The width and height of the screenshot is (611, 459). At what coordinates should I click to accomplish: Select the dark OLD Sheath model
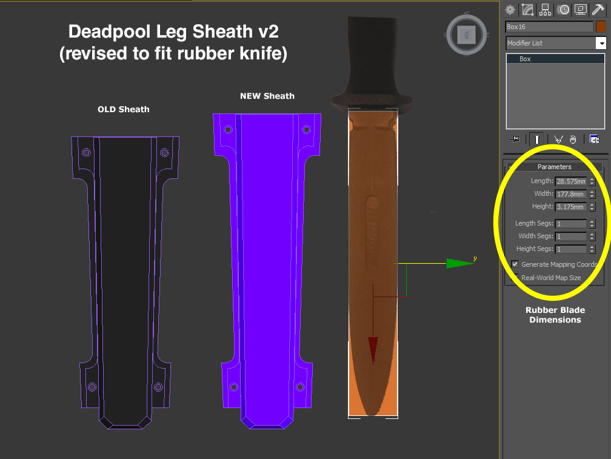click(125, 283)
